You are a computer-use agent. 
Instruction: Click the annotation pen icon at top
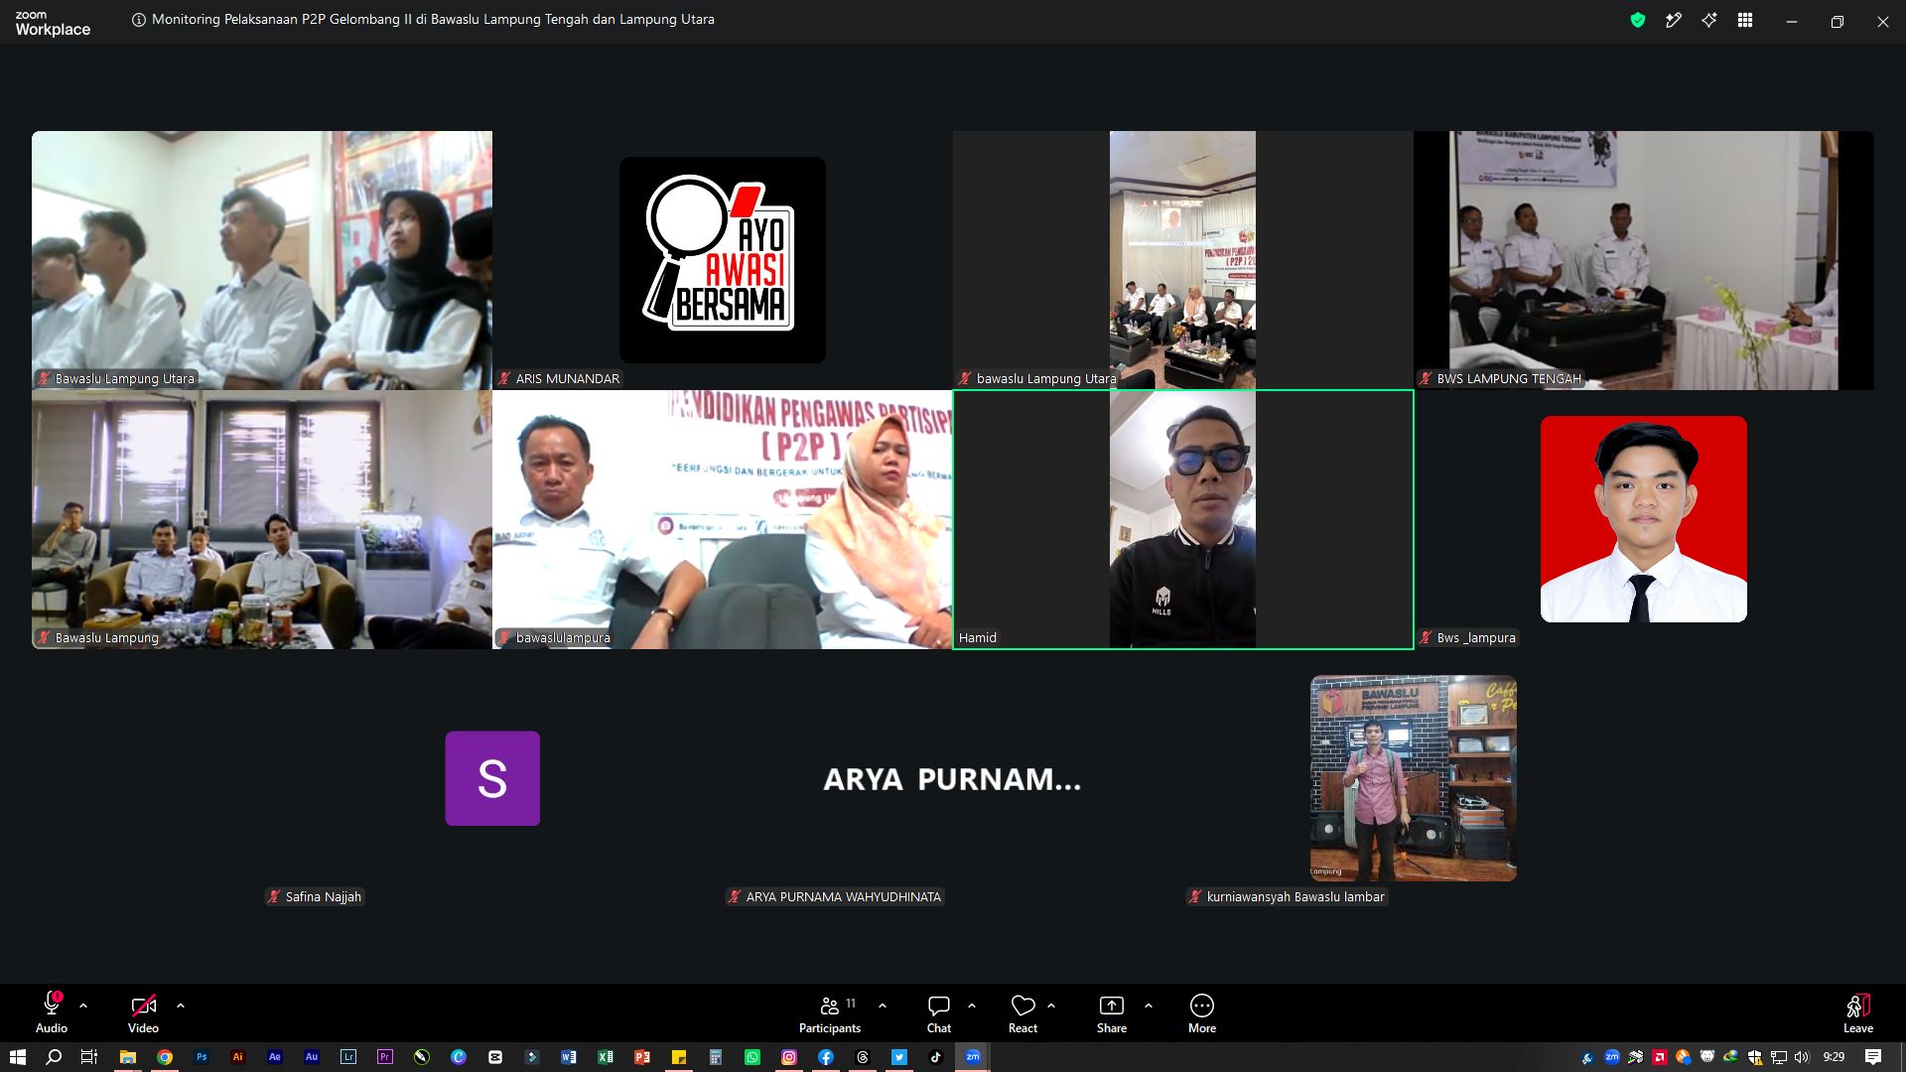(x=1674, y=20)
